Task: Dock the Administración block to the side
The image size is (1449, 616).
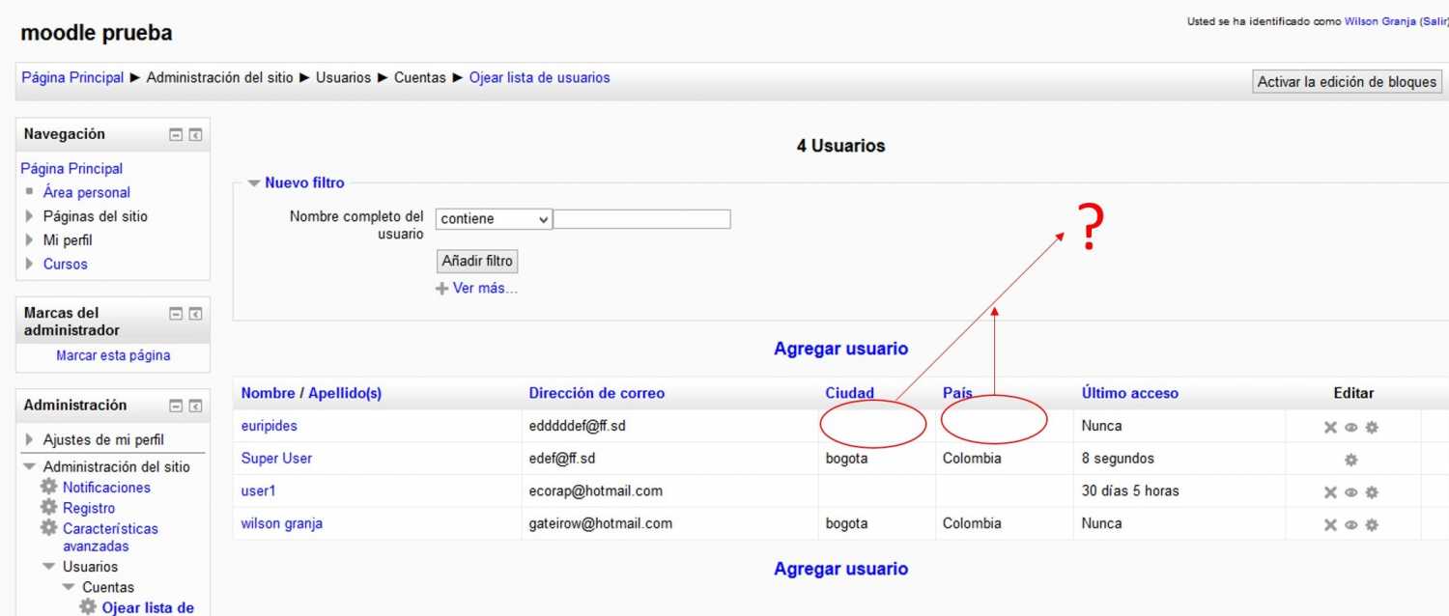Action: coord(195,406)
